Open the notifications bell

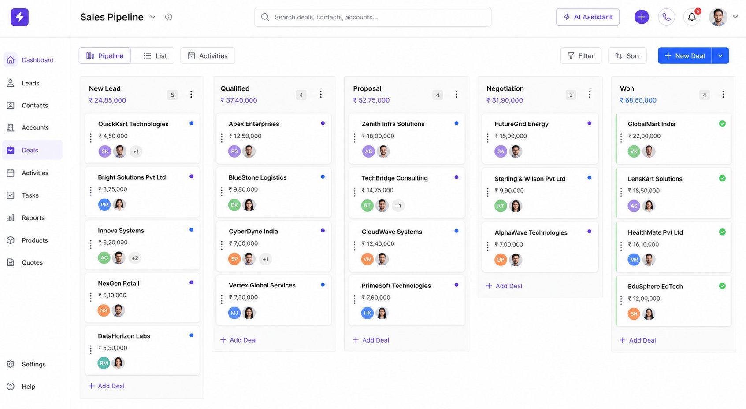pyautogui.click(x=692, y=17)
